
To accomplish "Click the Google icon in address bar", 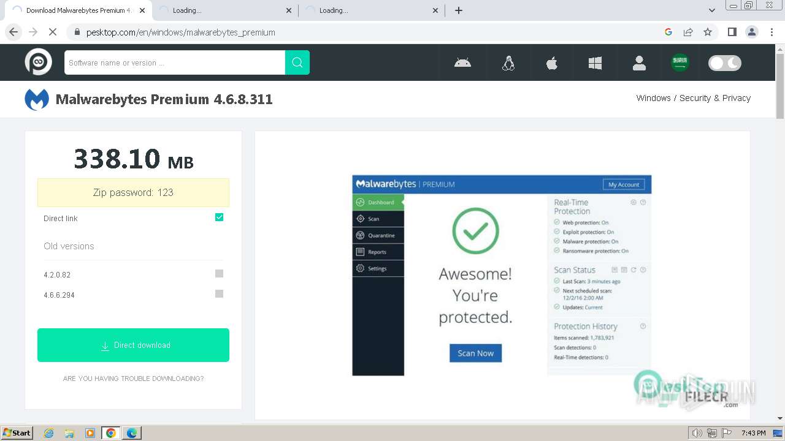I will point(668,32).
